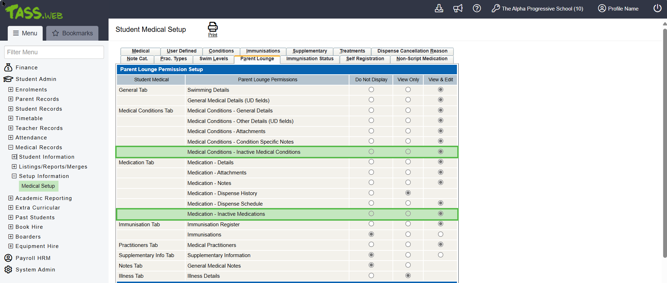Choose View & Edit for Supplementary Information
The width and height of the screenshot is (667, 283).
pos(440,255)
